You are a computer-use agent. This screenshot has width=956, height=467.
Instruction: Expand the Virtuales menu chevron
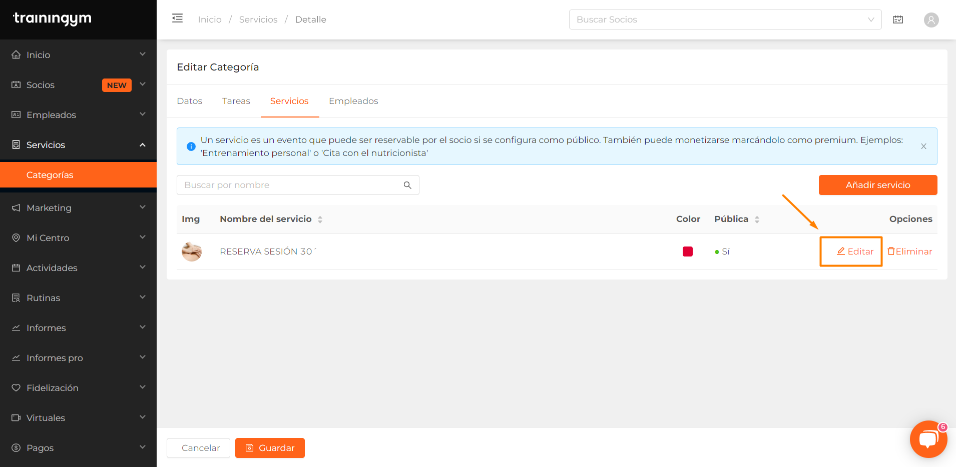pyautogui.click(x=143, y=417)
